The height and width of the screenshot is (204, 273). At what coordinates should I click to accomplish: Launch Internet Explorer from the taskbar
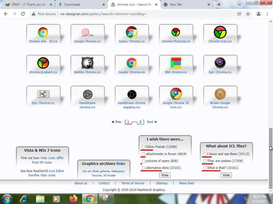24,199
